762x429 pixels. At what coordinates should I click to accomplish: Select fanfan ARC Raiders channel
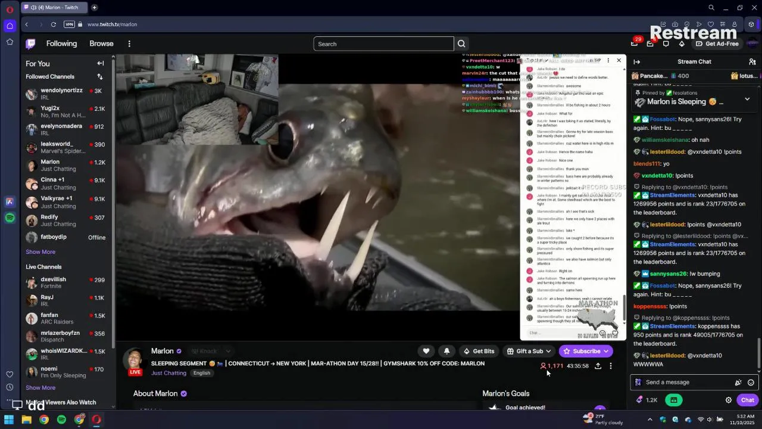click(65, 319)
